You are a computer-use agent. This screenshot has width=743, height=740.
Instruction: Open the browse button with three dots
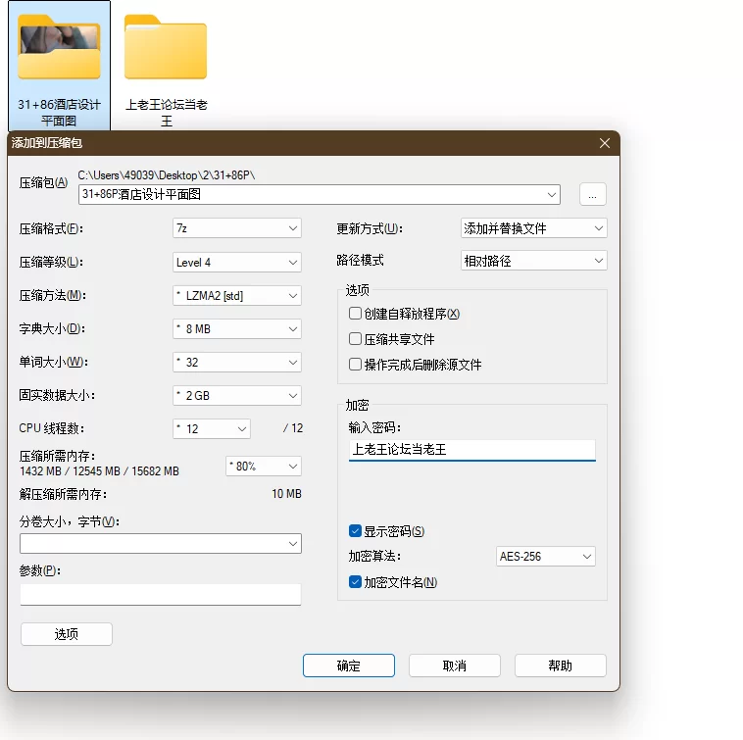(x=592, y=194)
